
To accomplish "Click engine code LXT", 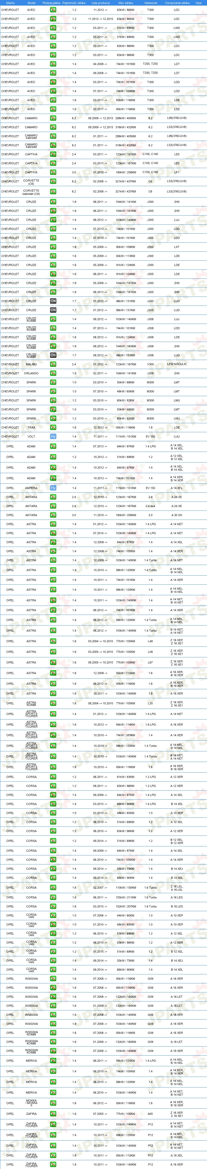I will [x=177, y=247].
